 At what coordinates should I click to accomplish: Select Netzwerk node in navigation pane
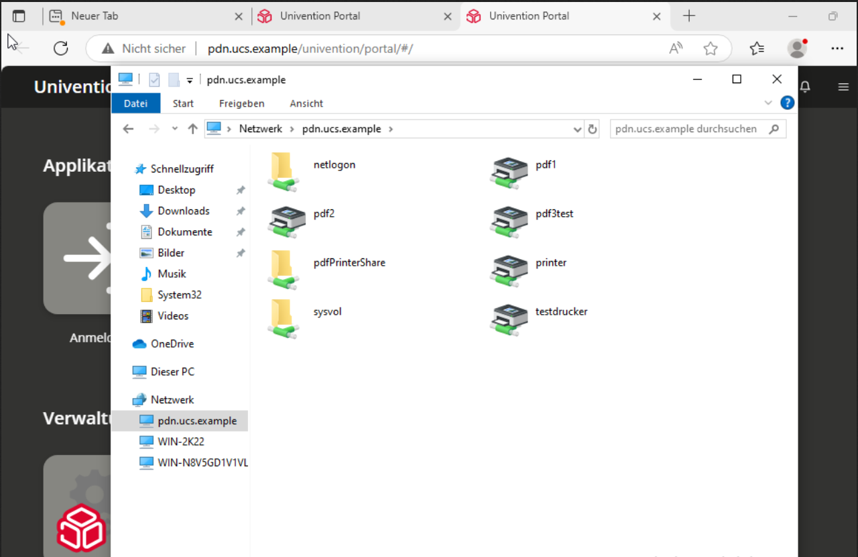(172, 399)
